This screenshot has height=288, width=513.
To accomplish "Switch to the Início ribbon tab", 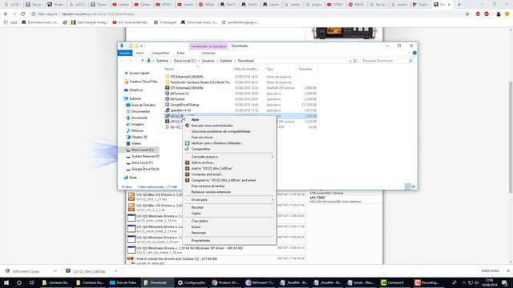I will (139, 54).
